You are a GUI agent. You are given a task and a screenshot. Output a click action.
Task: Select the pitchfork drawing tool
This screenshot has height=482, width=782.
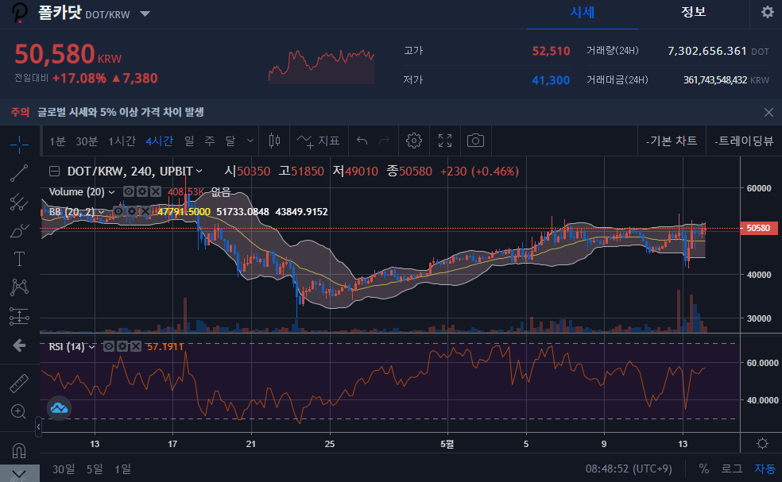point(19,202)
